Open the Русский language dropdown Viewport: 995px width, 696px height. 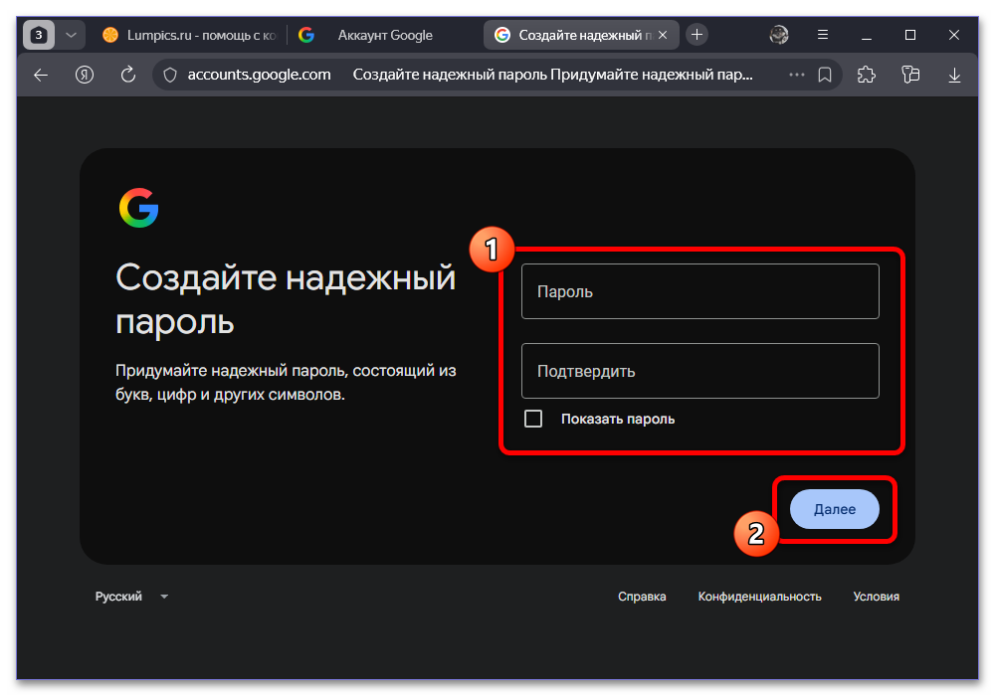[x=131, y=597]
